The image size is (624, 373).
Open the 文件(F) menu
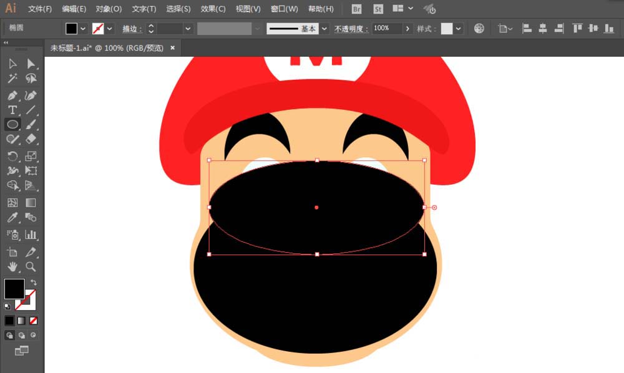point(40,9)
